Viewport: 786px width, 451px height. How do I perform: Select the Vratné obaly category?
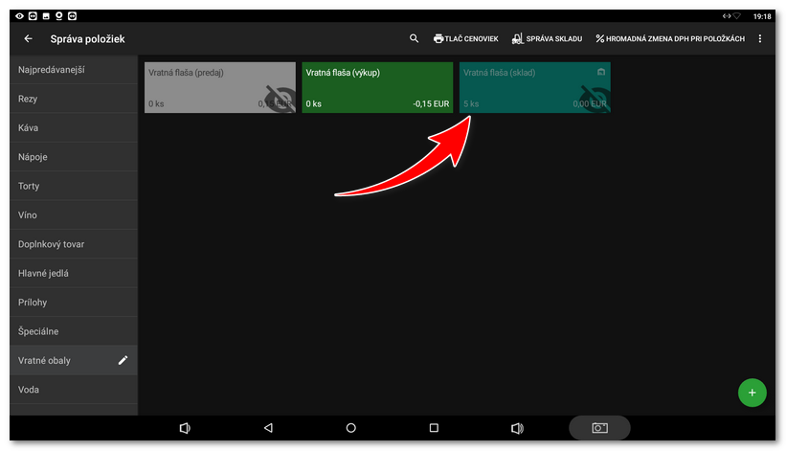point(74,360)
